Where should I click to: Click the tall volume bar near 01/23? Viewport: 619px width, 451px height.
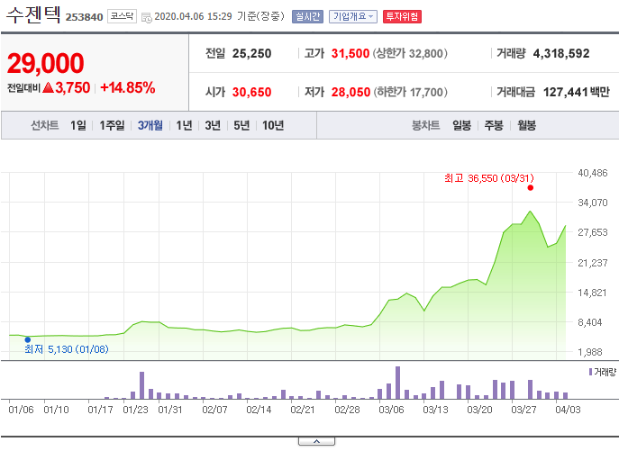click(141, 385)
